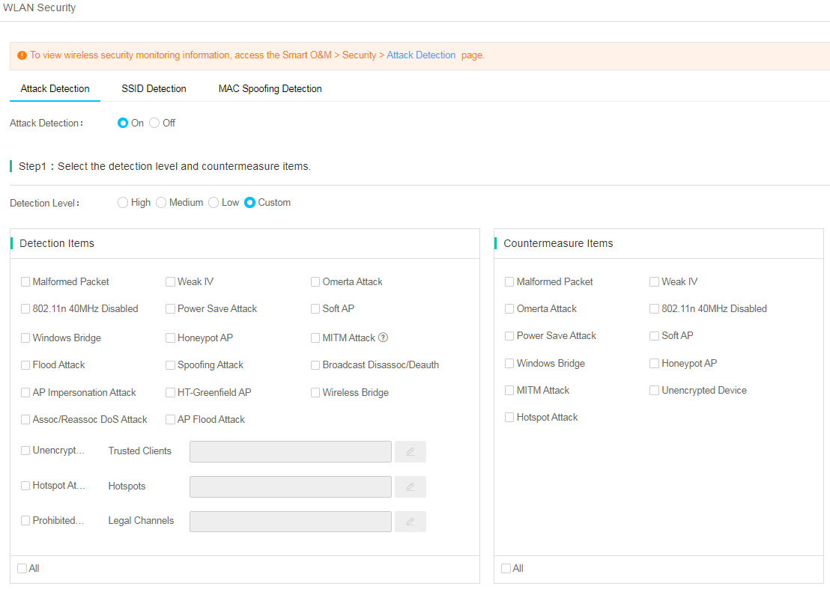Follow the Attack Detection link in the banner
Viewport: 830px width, 589px height.
(x=421, y=55)
